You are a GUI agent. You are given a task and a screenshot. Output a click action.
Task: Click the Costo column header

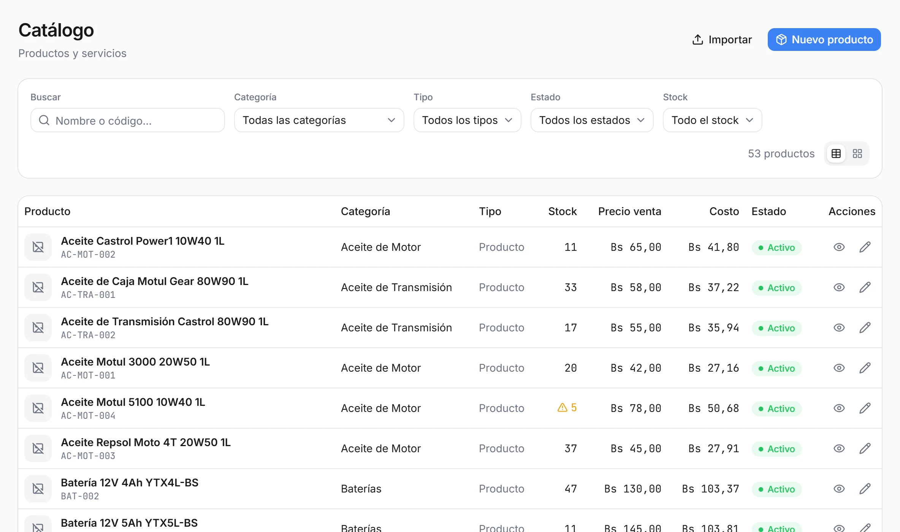(724, 211)
